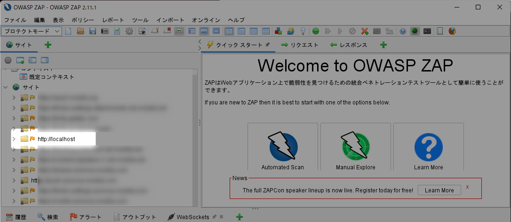Click the blue question mark toolbar icon
This screenshot has width=511, height=222.
click(402, 32)
